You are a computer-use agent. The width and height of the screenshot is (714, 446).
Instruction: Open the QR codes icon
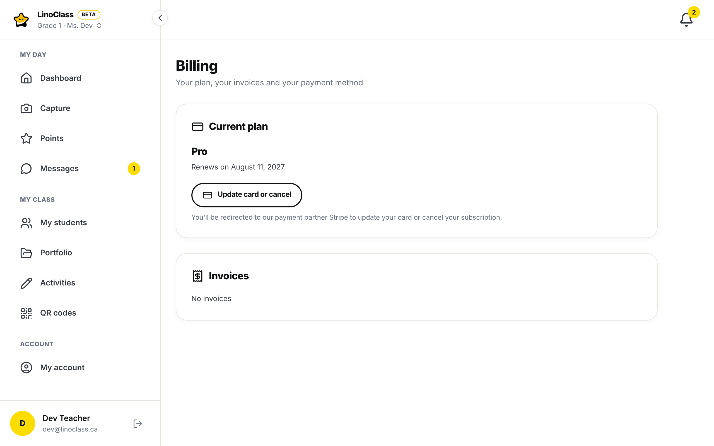(x=26, y=313)
